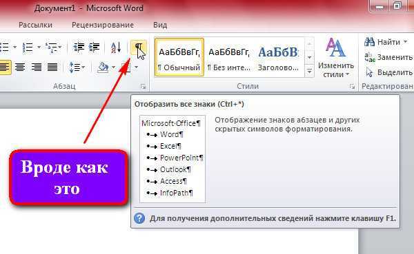Open Стили pane dialog launcher
The width and height of the screenshot is (414, 254).
[352, 87]
